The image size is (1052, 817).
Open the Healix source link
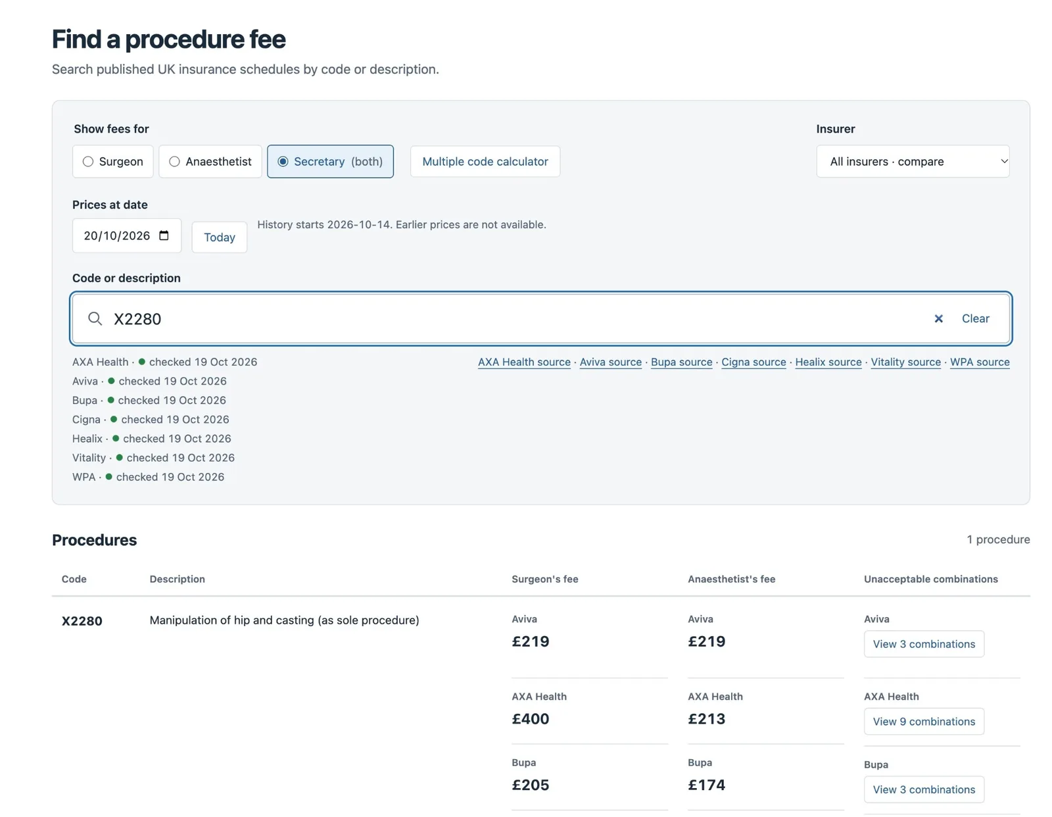tap(828, 362)
